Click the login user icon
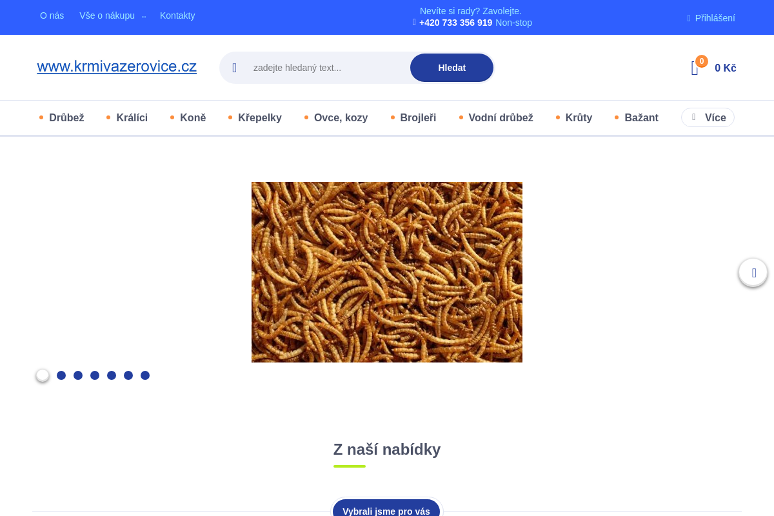Screen dimensions: 774x516 (689, 18)
